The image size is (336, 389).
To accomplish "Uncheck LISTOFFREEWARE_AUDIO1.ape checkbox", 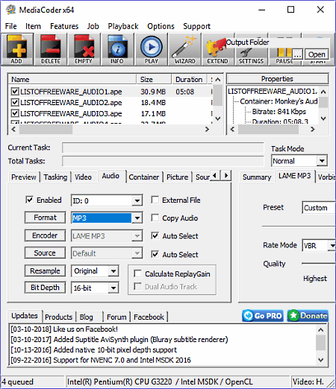I will pos(15,92).
